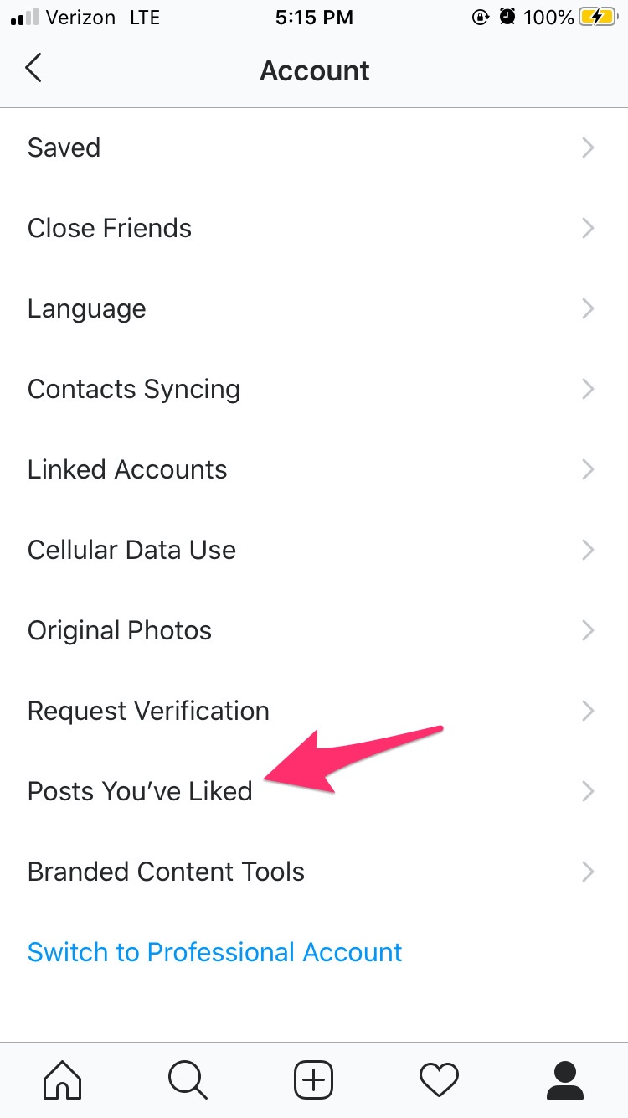This screenshot has width=628, height=1118.
Task: Tap the Search magnifier icon
Action: (188, 1079)
